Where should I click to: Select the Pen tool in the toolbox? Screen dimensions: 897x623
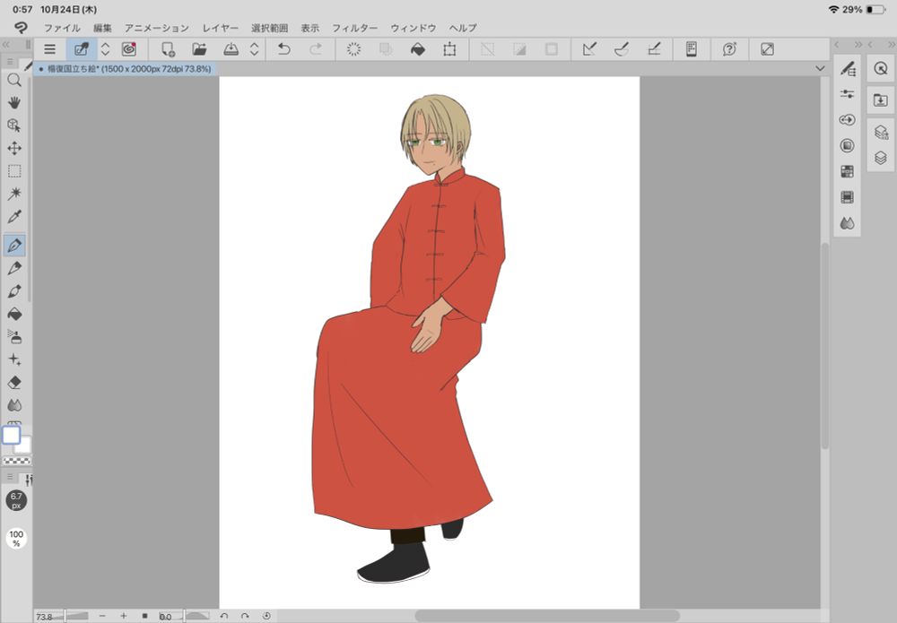coord(14,245)
